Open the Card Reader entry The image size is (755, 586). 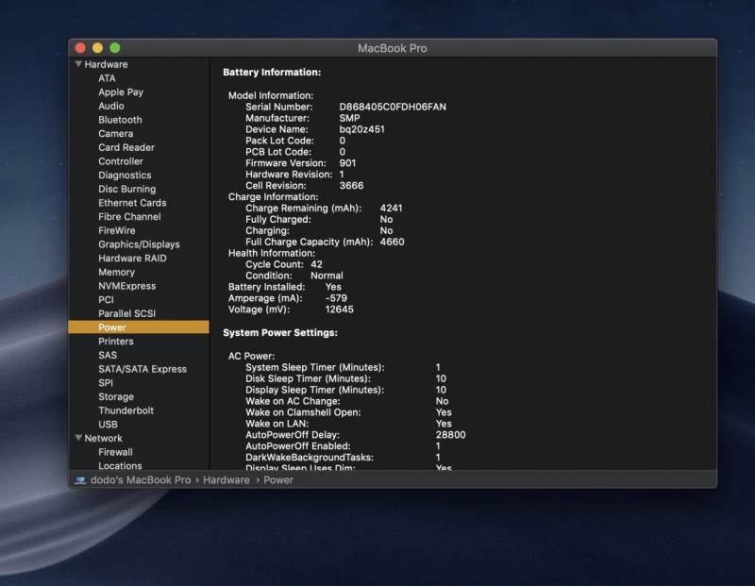coord(126,147)
